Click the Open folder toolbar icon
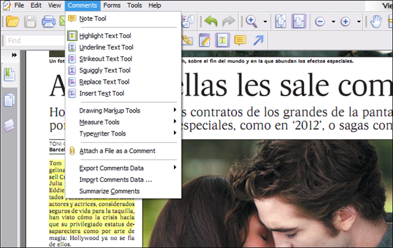Image resolution: width=393 pixels, height=248 pixels. pyautogui.click(x=12, y=22)
